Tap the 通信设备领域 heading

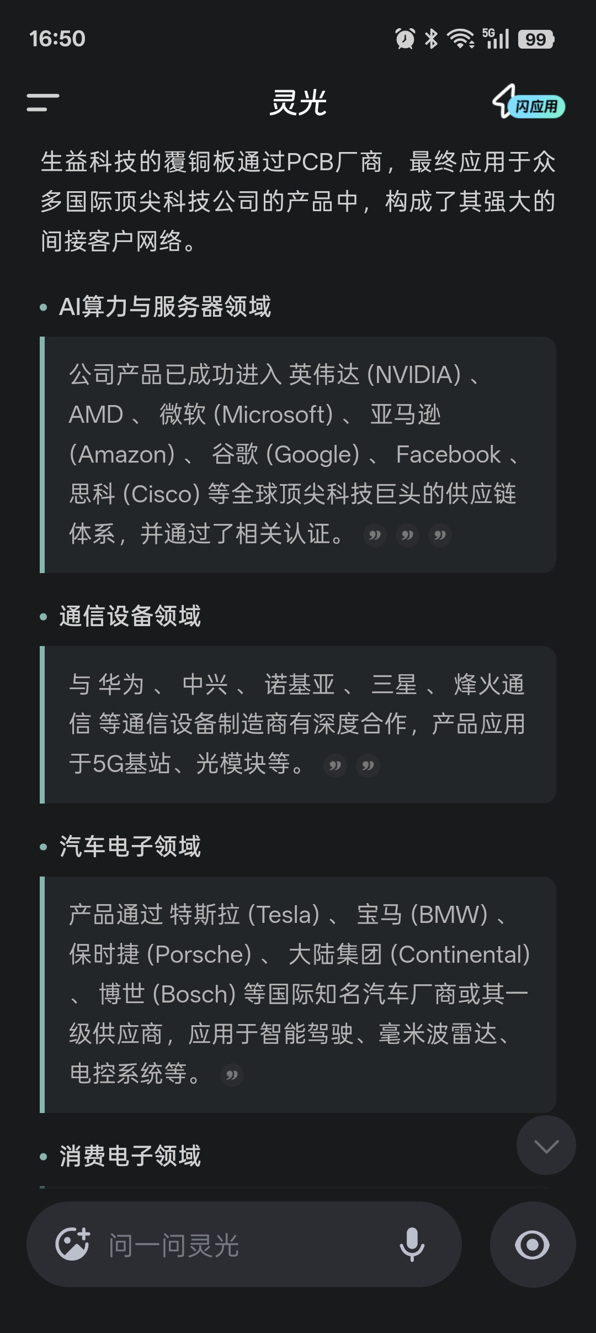[x=130, y=616]
